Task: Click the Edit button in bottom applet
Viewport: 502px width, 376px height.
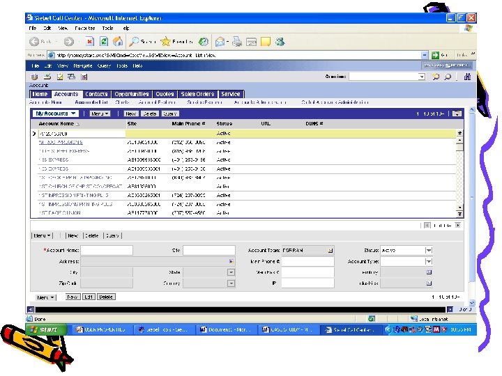Action: pyautogui.click(x=89, y=297)
